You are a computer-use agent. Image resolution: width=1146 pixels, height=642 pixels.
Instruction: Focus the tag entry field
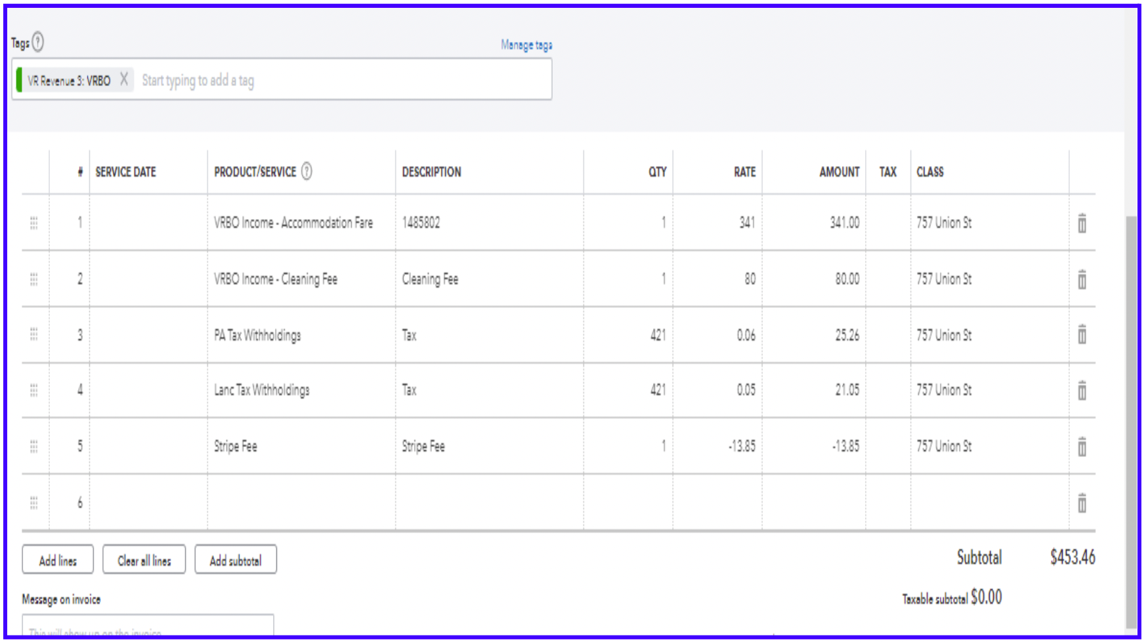341,80
